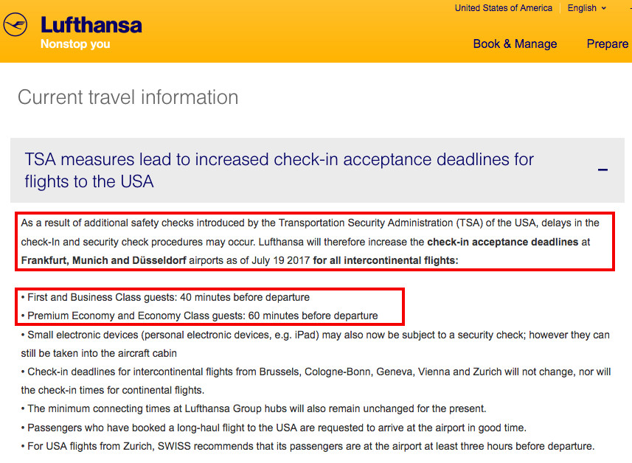Click the Premium Economy 60 minutes bullet

pos(200,316)
